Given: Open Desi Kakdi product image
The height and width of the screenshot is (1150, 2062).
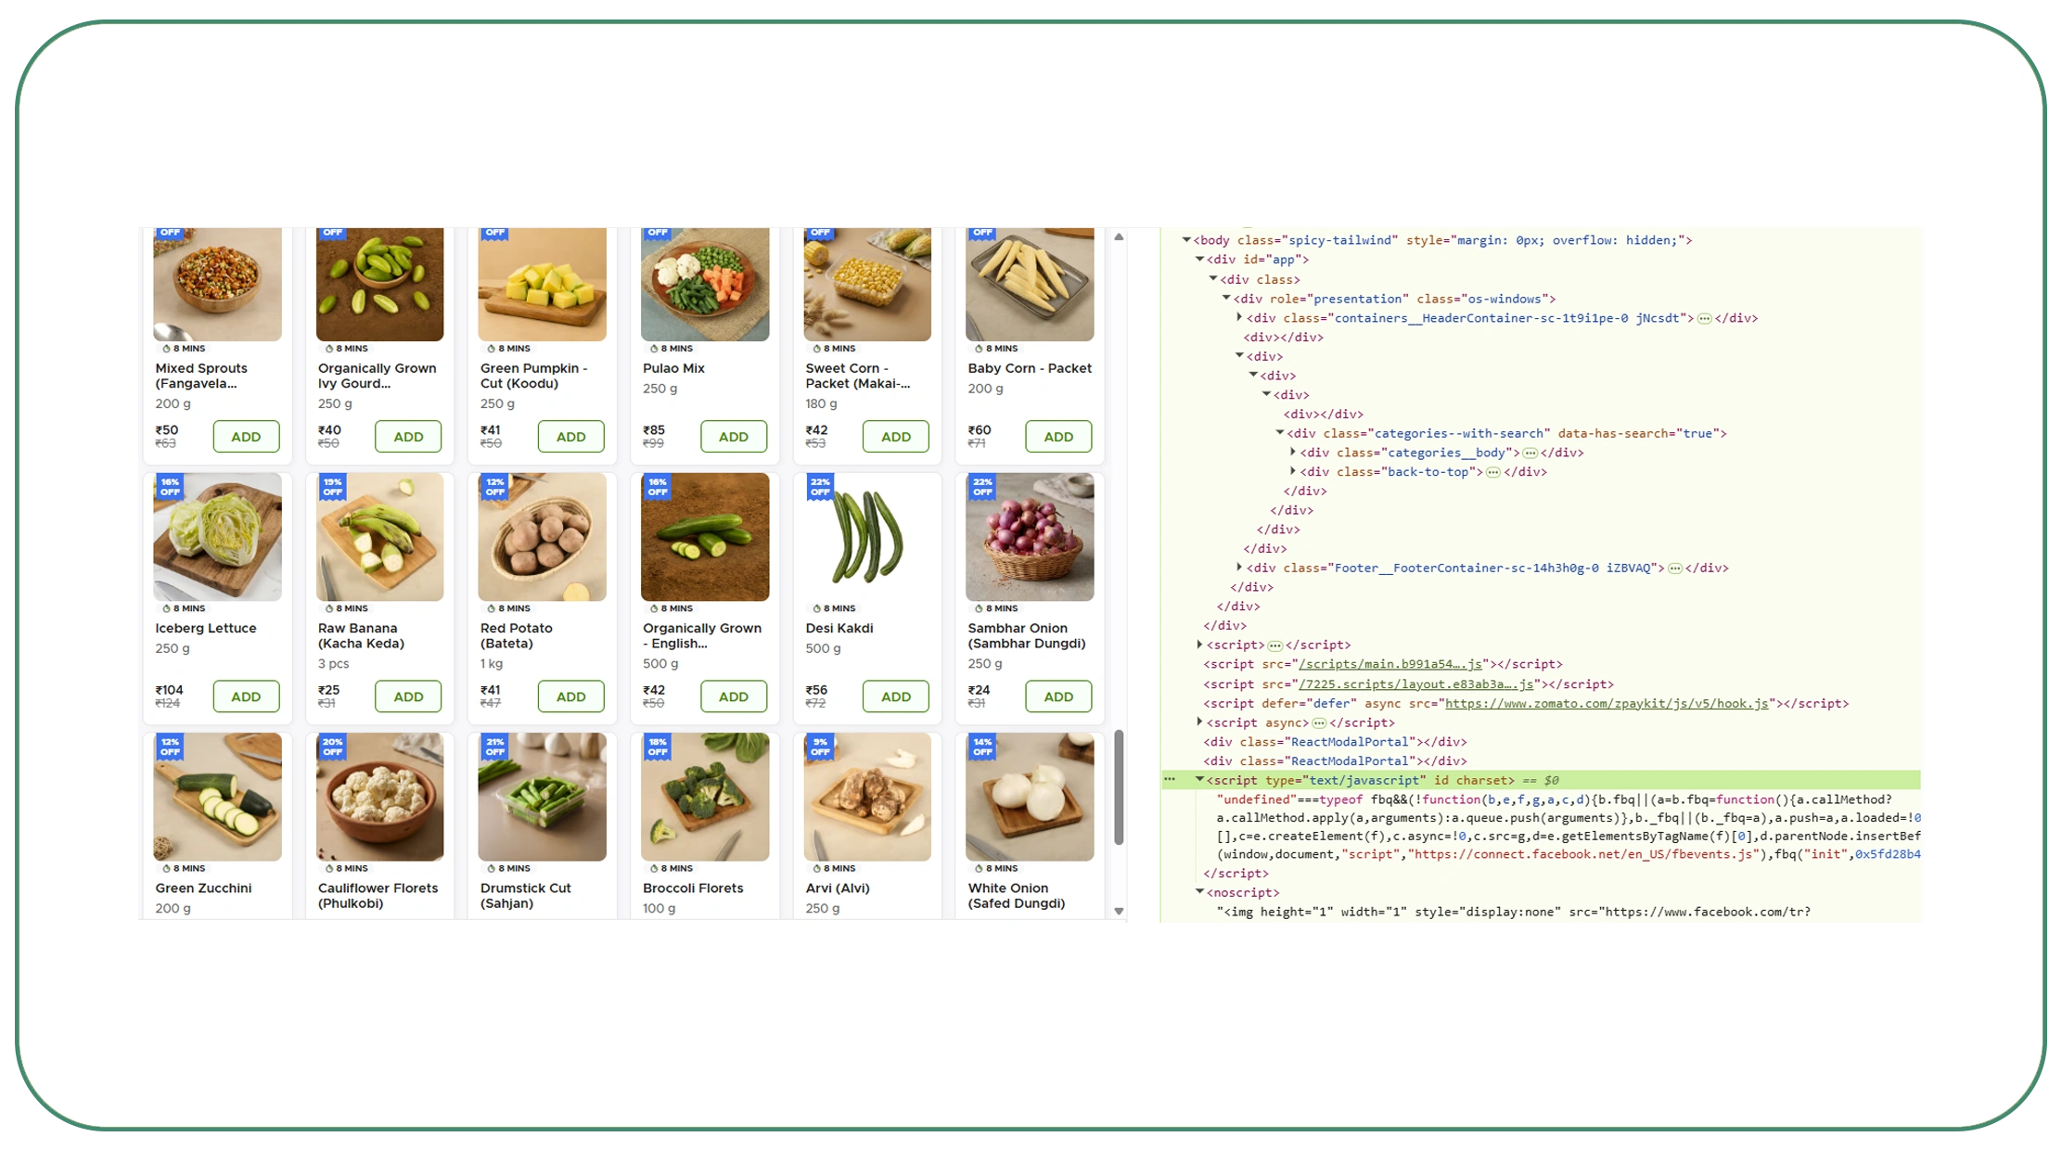Looking at the screenshot, I should point(867,537).
